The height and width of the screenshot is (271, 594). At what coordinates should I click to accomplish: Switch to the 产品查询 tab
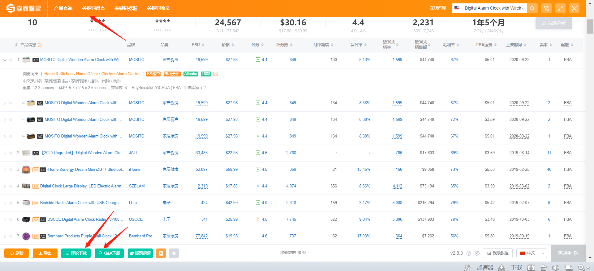(x=63, y=8)
